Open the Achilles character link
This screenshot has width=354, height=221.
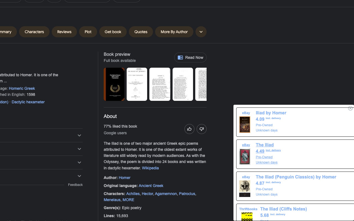point(133,194)
